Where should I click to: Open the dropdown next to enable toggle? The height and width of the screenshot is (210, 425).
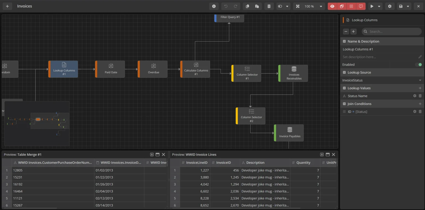[x=287, y=6]
